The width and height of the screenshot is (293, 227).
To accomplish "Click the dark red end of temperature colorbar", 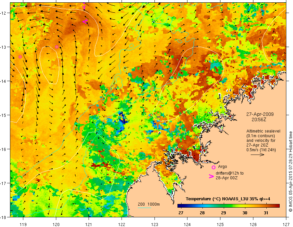I will click(x=277, y=206).
